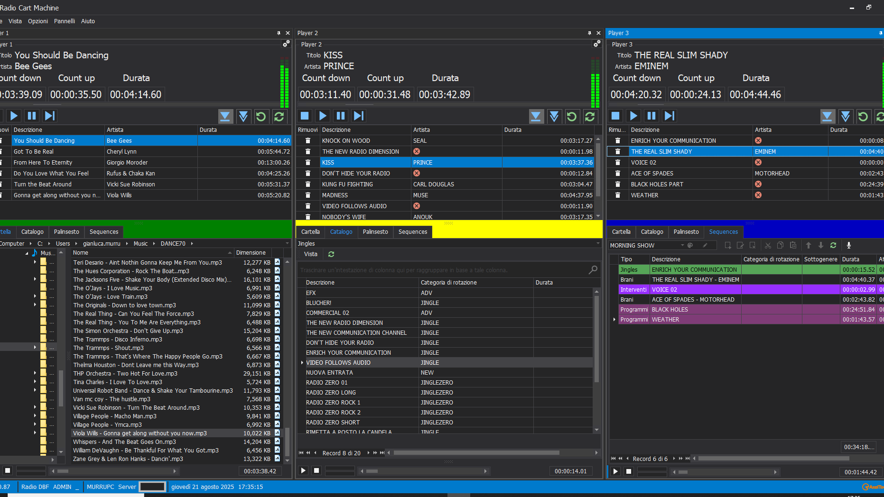Play preview in Player 2 bottom bar
The width and height of the screenshot is (884, 497).
pyautogui.click(x=303, y=470)
